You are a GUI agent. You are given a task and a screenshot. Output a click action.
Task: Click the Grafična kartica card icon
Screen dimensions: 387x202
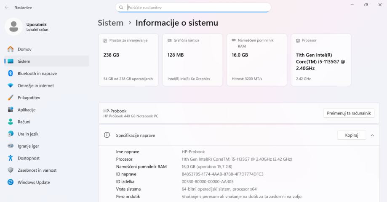169,40
